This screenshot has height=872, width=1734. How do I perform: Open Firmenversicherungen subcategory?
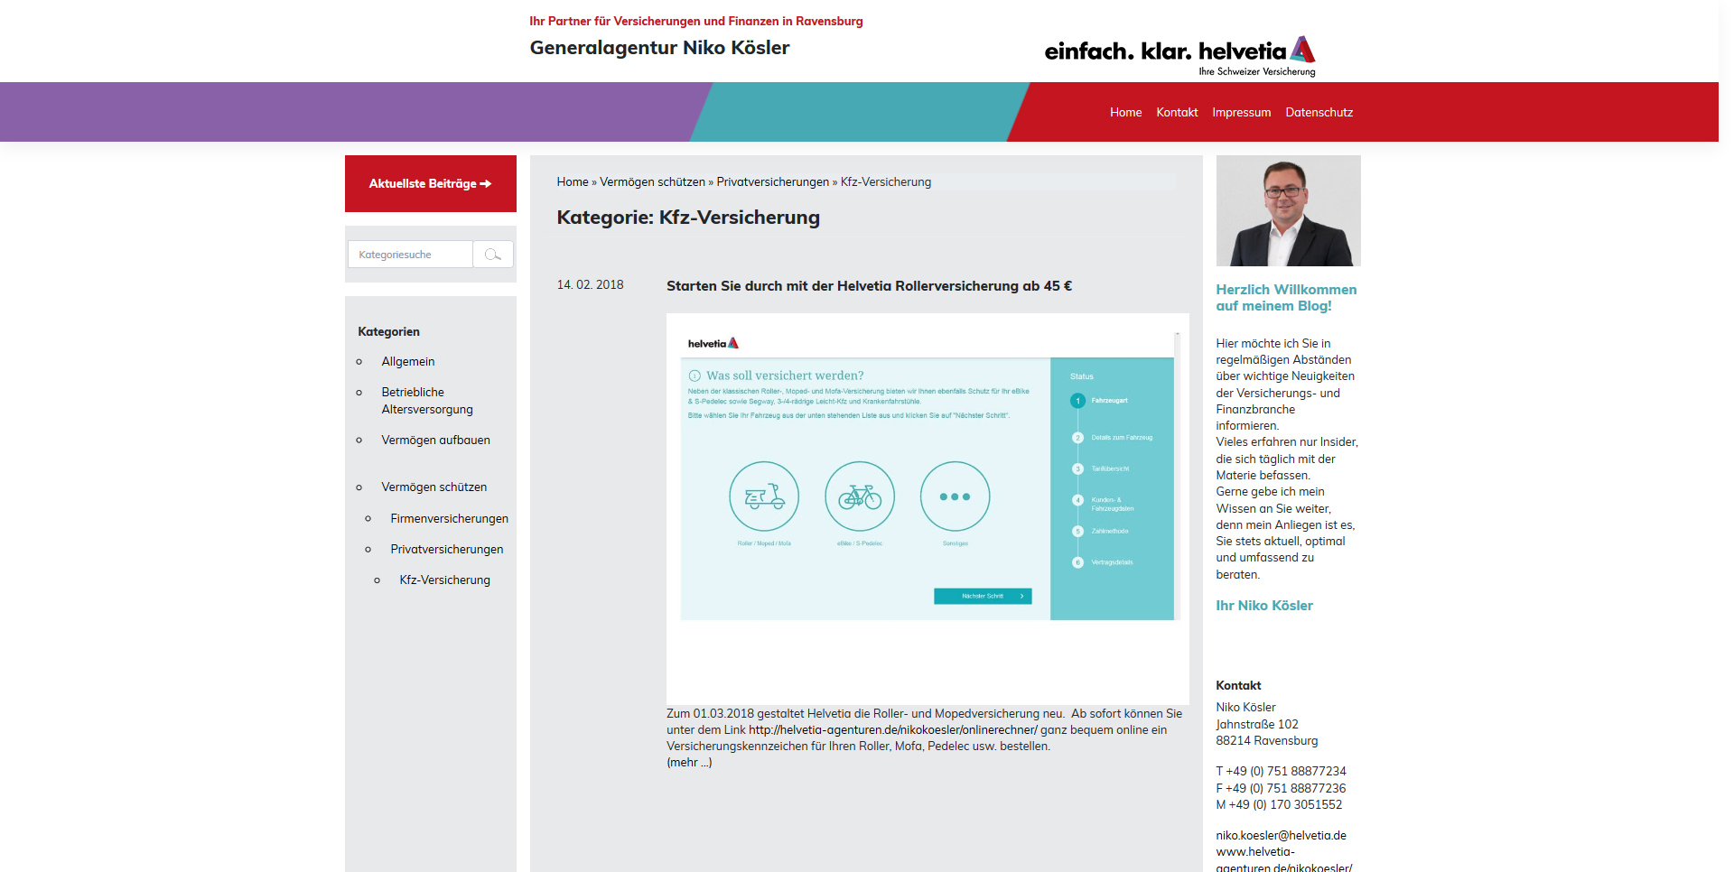[449, 519]
